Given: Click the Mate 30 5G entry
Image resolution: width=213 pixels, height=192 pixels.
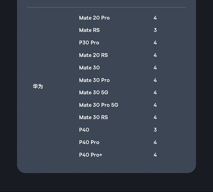Looking at the screenshot, I should tap(93, 93).
